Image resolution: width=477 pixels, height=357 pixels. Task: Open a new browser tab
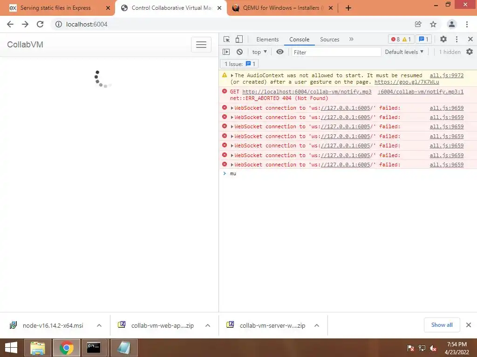tap(348, 8)
